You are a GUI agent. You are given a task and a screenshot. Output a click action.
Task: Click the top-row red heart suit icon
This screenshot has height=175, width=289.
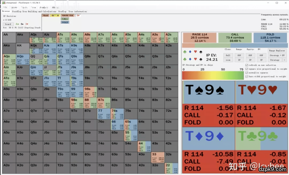click(195, 52)
